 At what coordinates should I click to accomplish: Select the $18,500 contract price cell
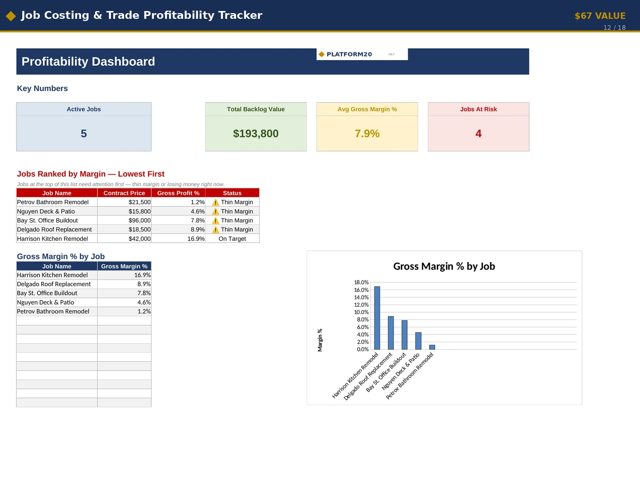tap(124, 230)
